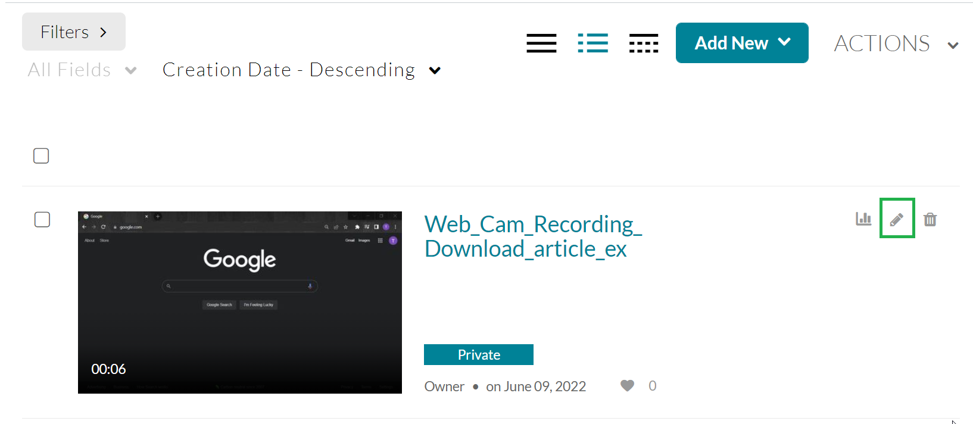Like the media with heart icon
The image size is (973, 424).
coord(627,386)
